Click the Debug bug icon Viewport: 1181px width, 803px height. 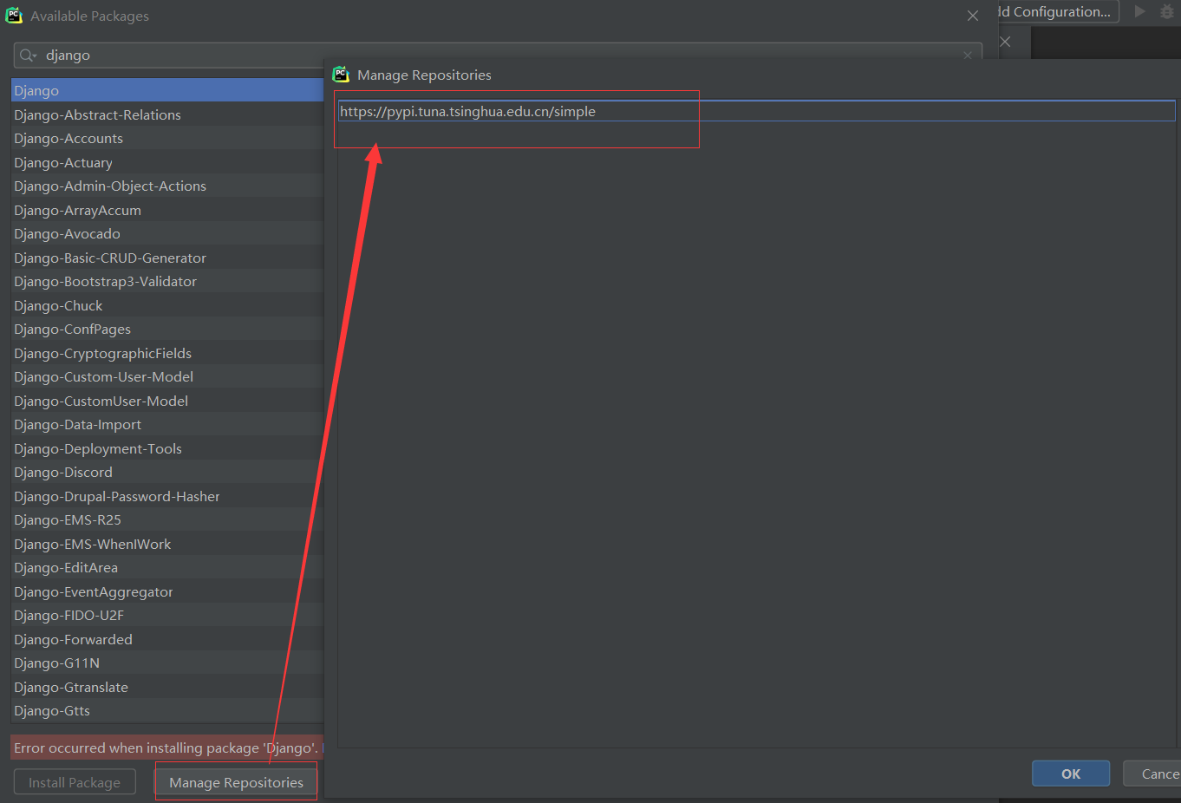(1166, 11)
